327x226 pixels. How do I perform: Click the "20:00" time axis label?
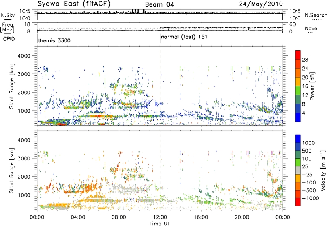point(242,217)
